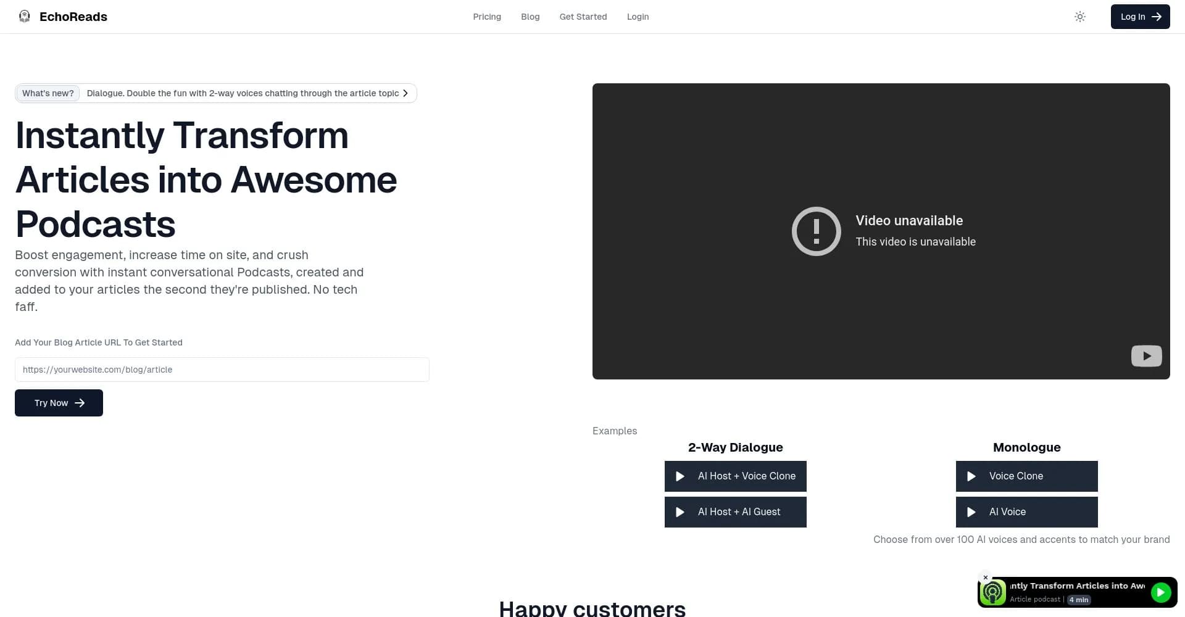
Task: Click the EchoReads brand name text
Action: click(73, 17)
